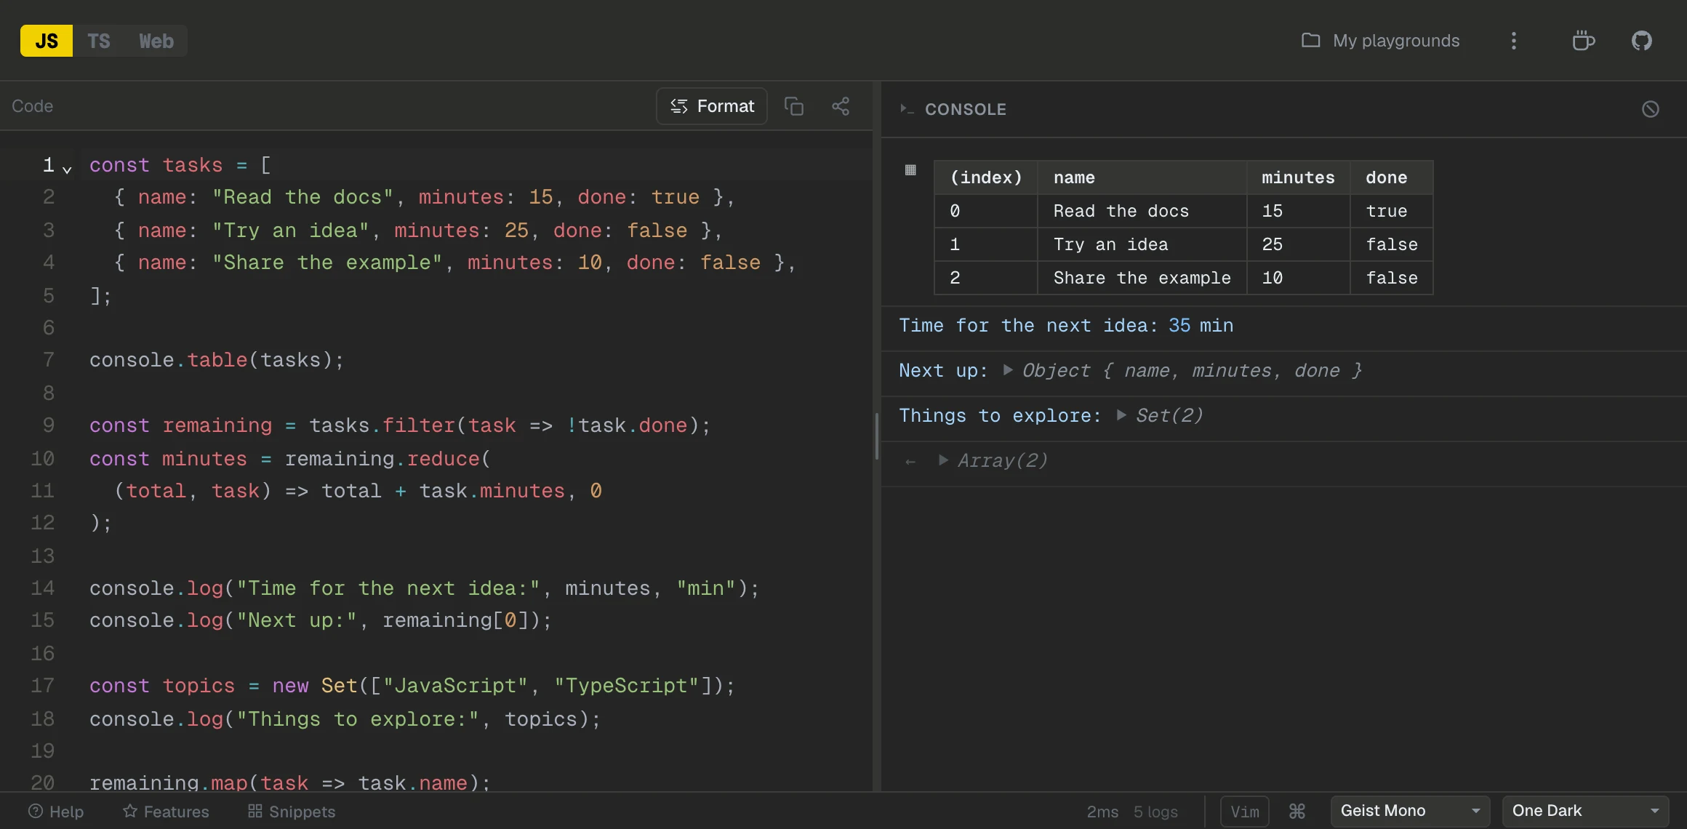The height and width of the screenshot is (829, 1687).
Task: Click the '5 logs' status entry
Action: pos(1155,812)
